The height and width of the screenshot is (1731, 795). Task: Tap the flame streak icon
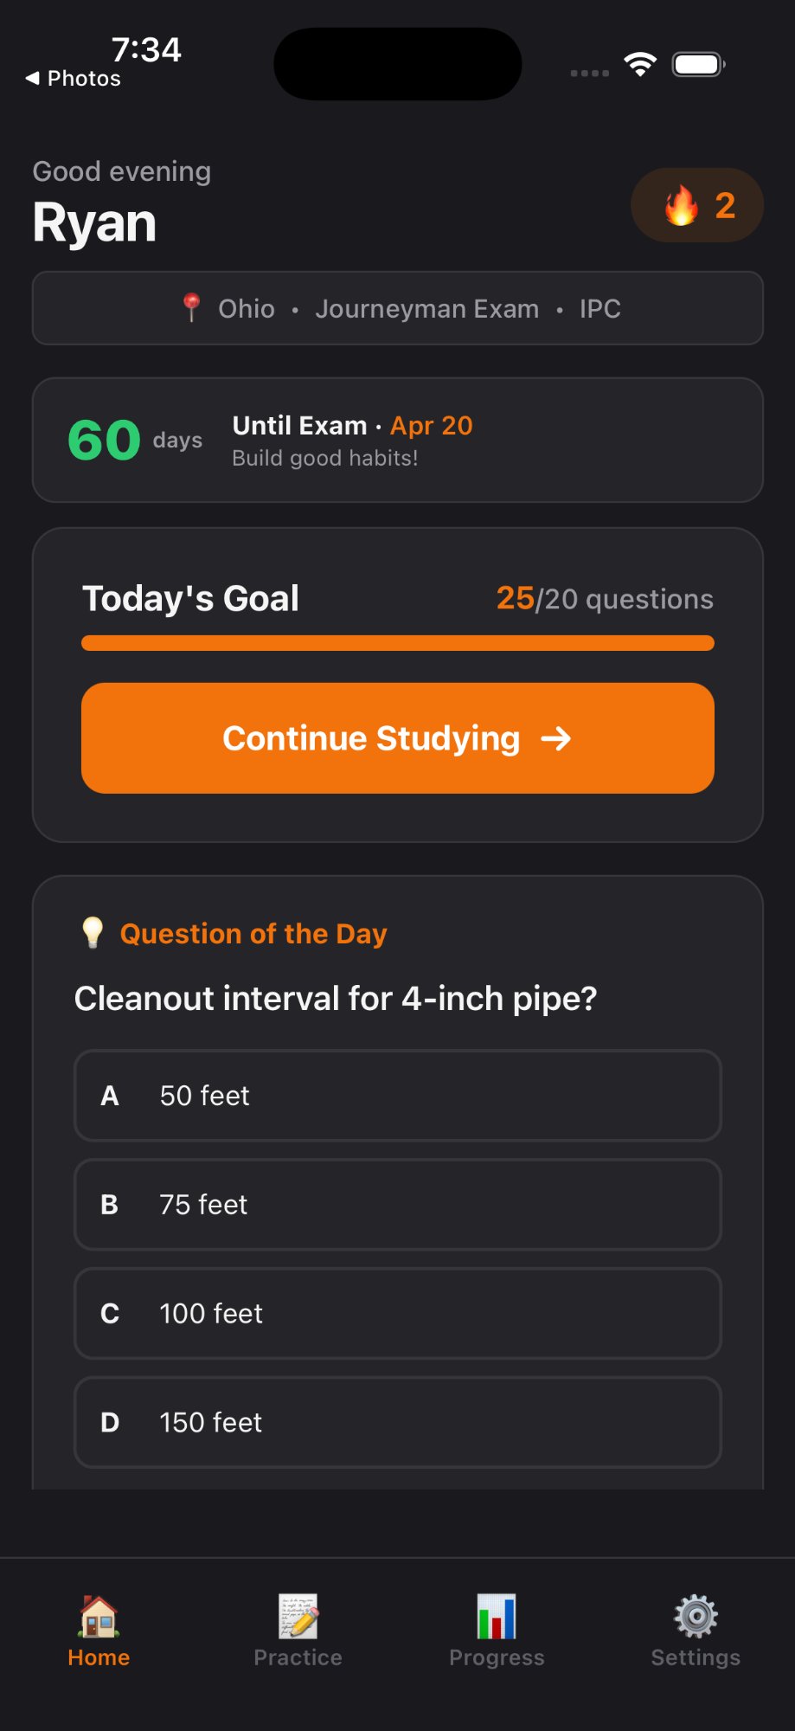coord(681,206)
